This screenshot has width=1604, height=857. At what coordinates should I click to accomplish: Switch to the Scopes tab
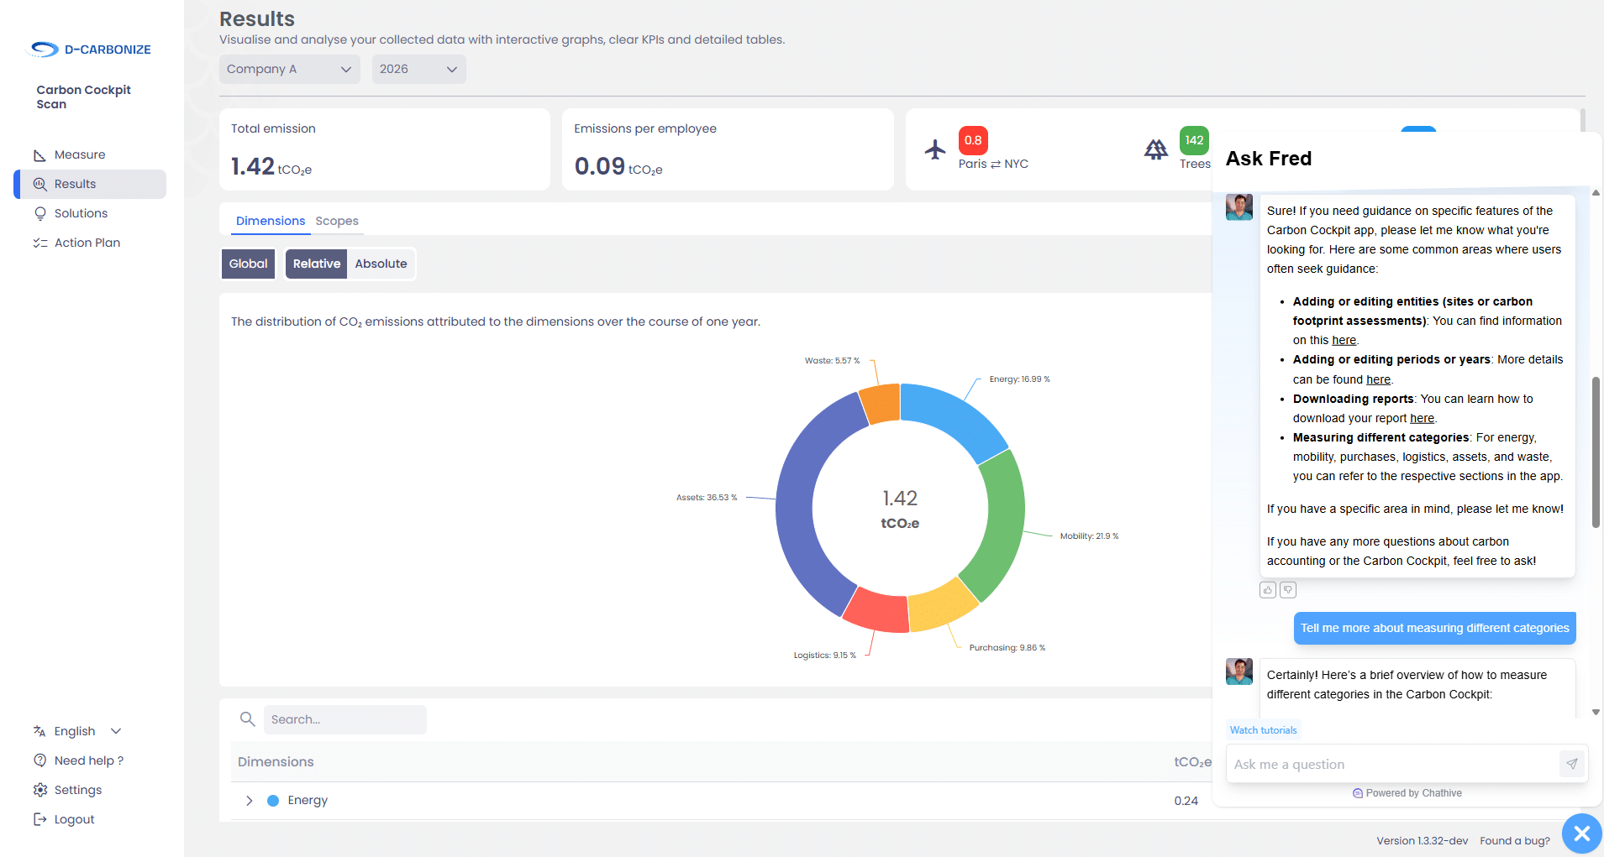pyautogui.click(x=337, y=221)
